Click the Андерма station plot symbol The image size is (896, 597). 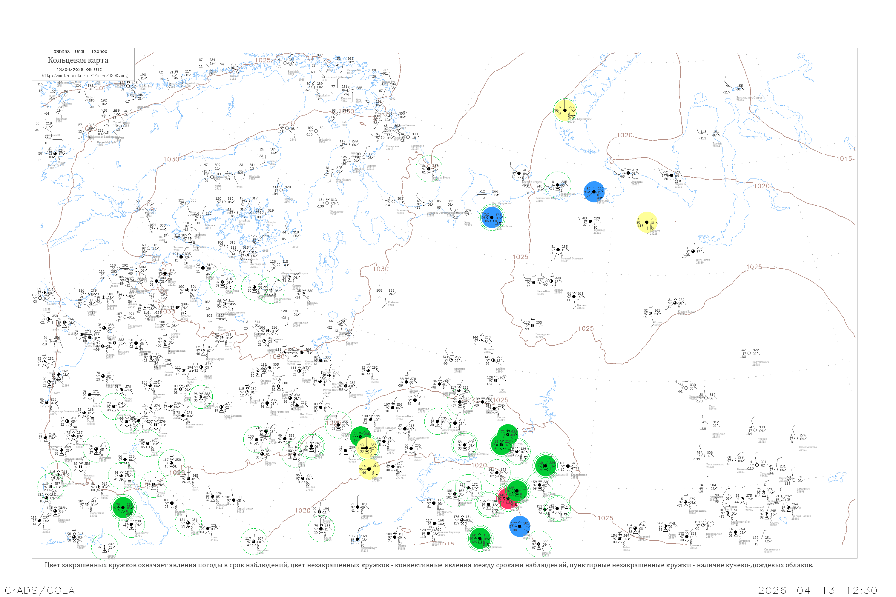pos(628,173)
